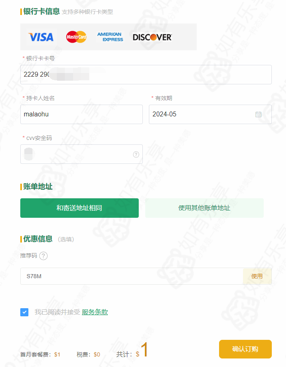Click the Discover card logo

[x=152, y=37]
